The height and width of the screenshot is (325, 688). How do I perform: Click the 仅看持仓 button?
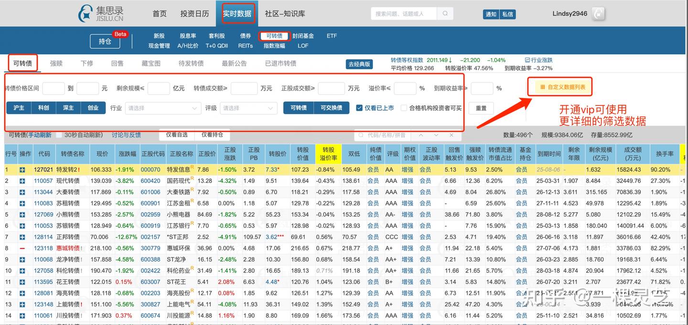(x=212, y=135)
